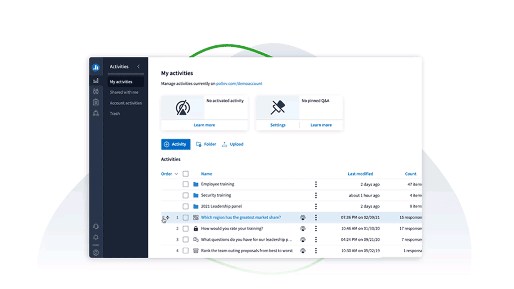Collapse the Activities sidebar panel chevron
The image size is (514, 289).
[138, 66]
